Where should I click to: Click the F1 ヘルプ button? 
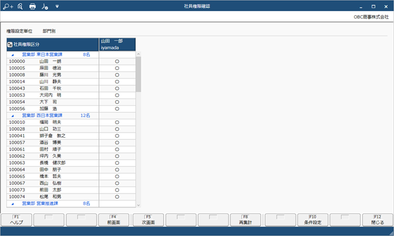(17, 220)
